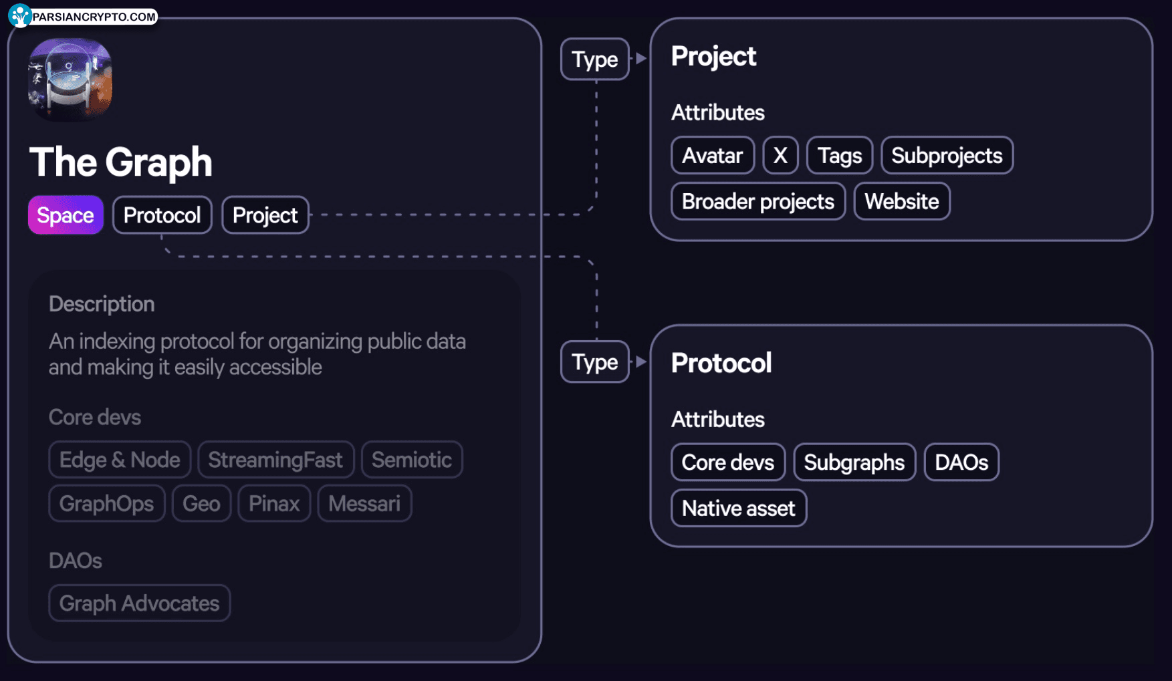Screen dimensions: 1172x681
Task: Select the Graph Advocates DAO chip
Action: [139, 603]
